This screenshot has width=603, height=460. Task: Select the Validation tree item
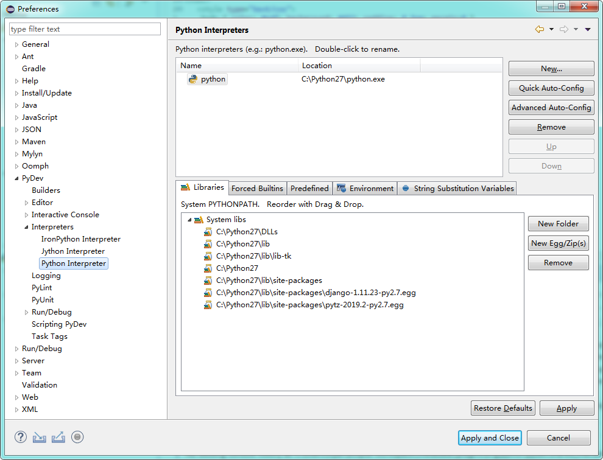pyautogui.click(x=40, y=385)
